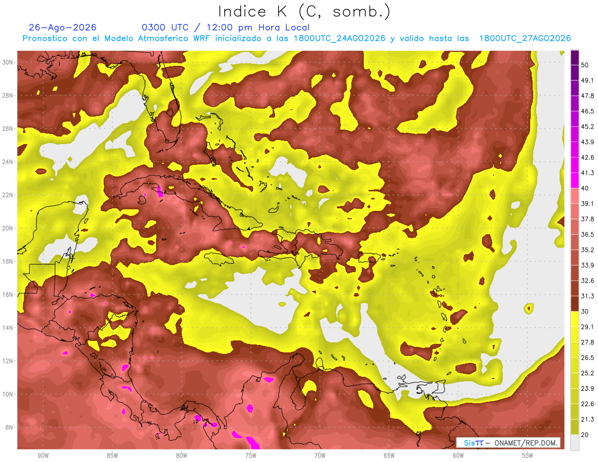
Task: Click the colorbar value "23.9"
Action: click(x=587, y=389)
